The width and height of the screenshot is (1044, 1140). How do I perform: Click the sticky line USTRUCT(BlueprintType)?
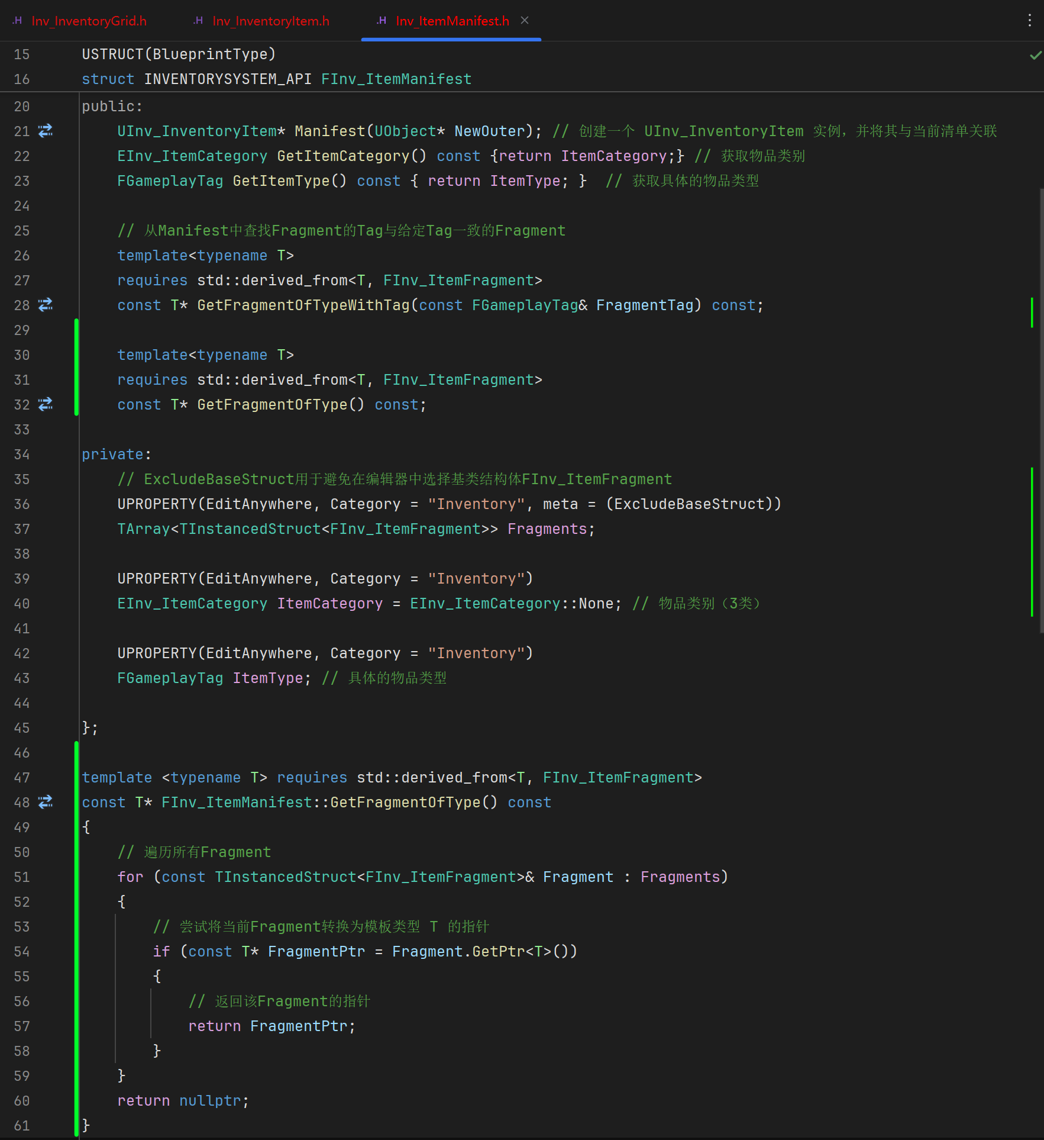point(179,54)
